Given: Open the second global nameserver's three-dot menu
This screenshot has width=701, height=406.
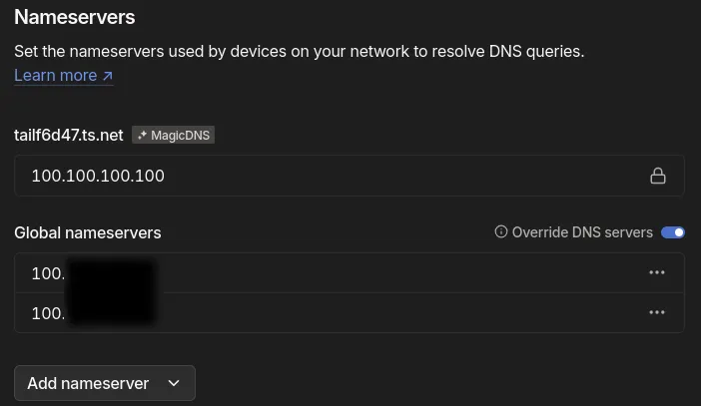Looking at the screenshot, I should [x=657, y=312].
